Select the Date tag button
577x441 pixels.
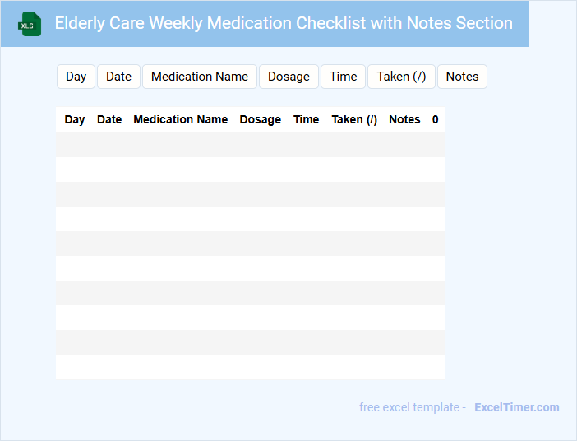click(x=118, y=77)
